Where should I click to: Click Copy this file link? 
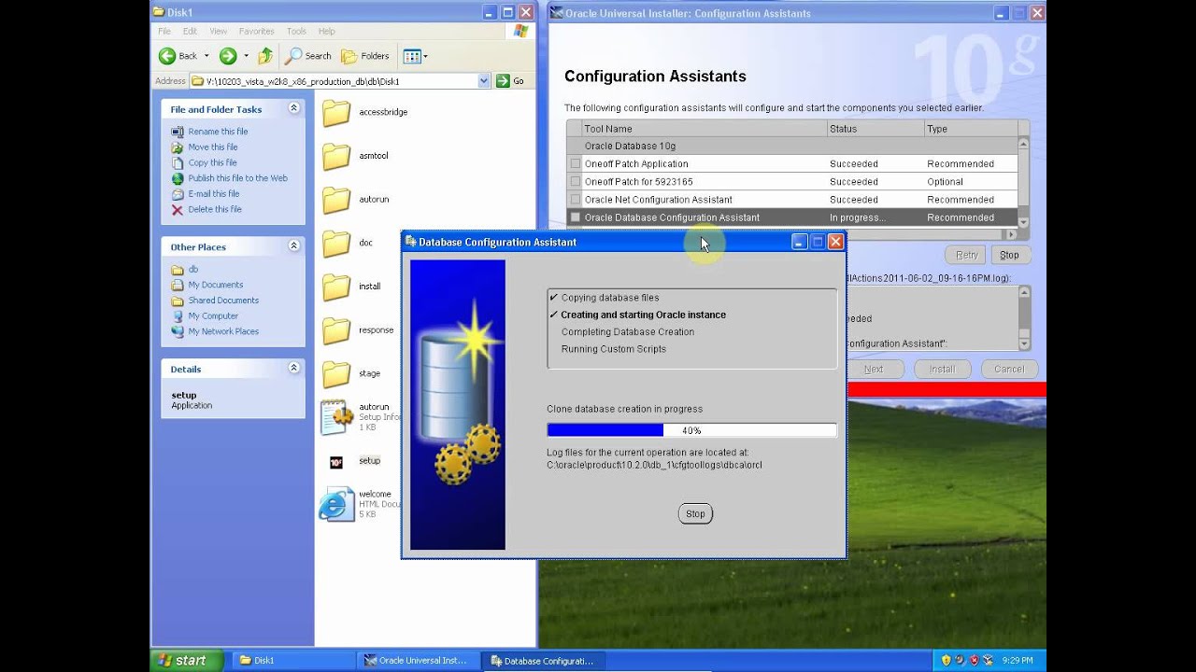212,162
